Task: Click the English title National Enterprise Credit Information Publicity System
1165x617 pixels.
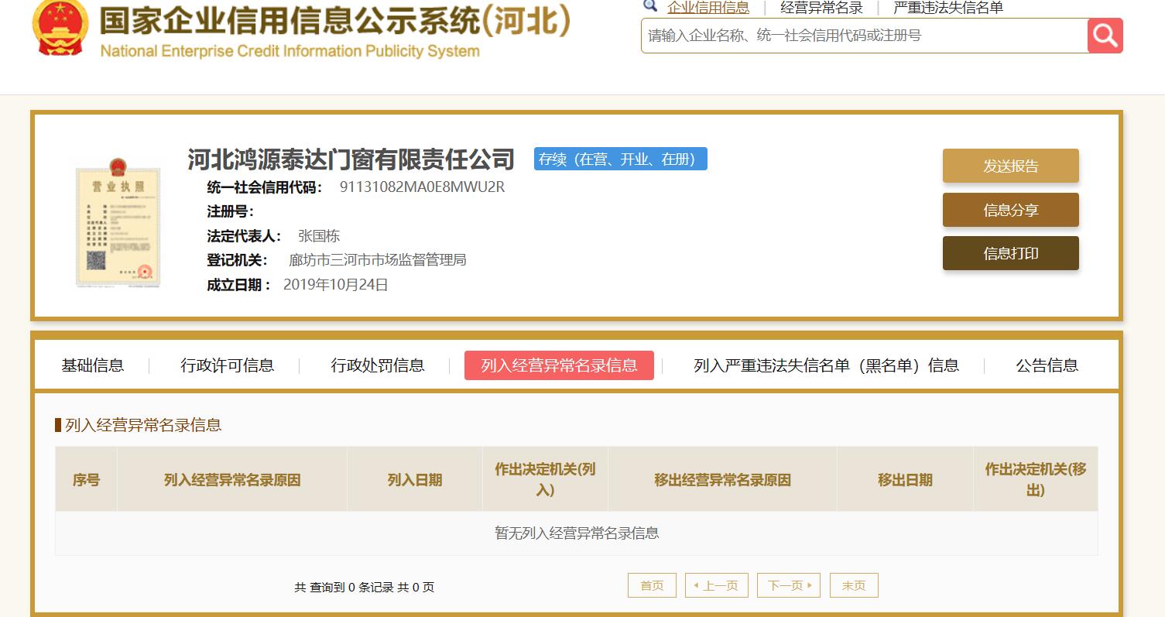Action: click(x=290, y=51)
